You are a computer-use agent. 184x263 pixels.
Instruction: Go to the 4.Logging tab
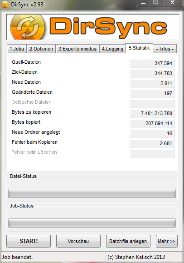[x=112, y=49]
